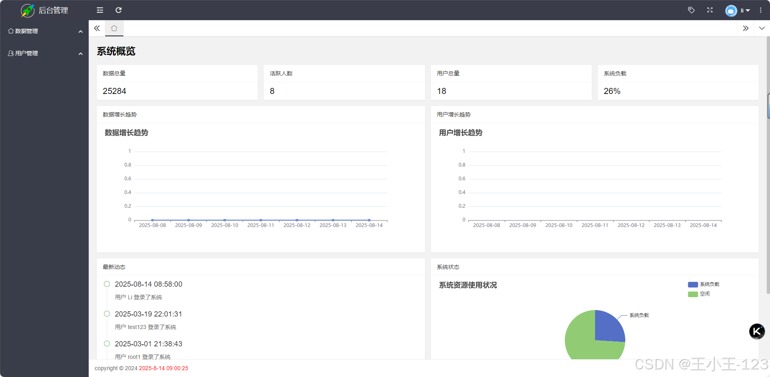The width and height of the screenshot is (770, 377).
Task: Click the refresh page icon
Action: 119,10
